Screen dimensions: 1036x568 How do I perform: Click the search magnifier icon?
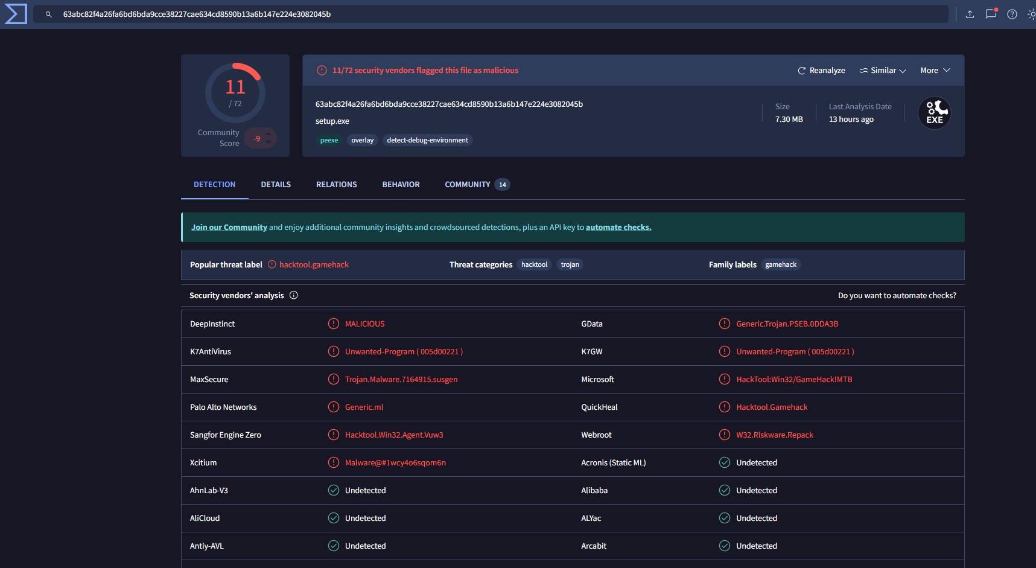(x=49, y=14)
